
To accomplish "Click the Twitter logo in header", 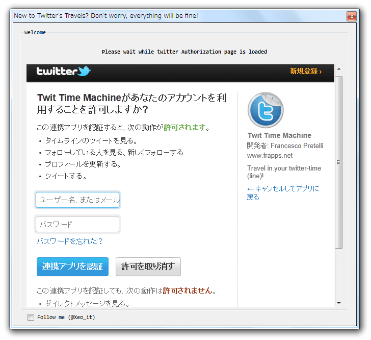I will (x=63, y=71).
